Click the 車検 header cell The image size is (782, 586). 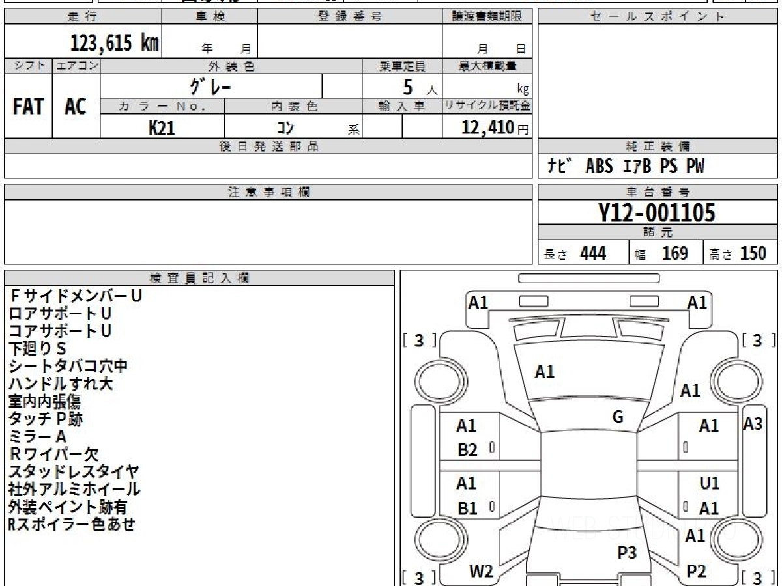(210, 17)
